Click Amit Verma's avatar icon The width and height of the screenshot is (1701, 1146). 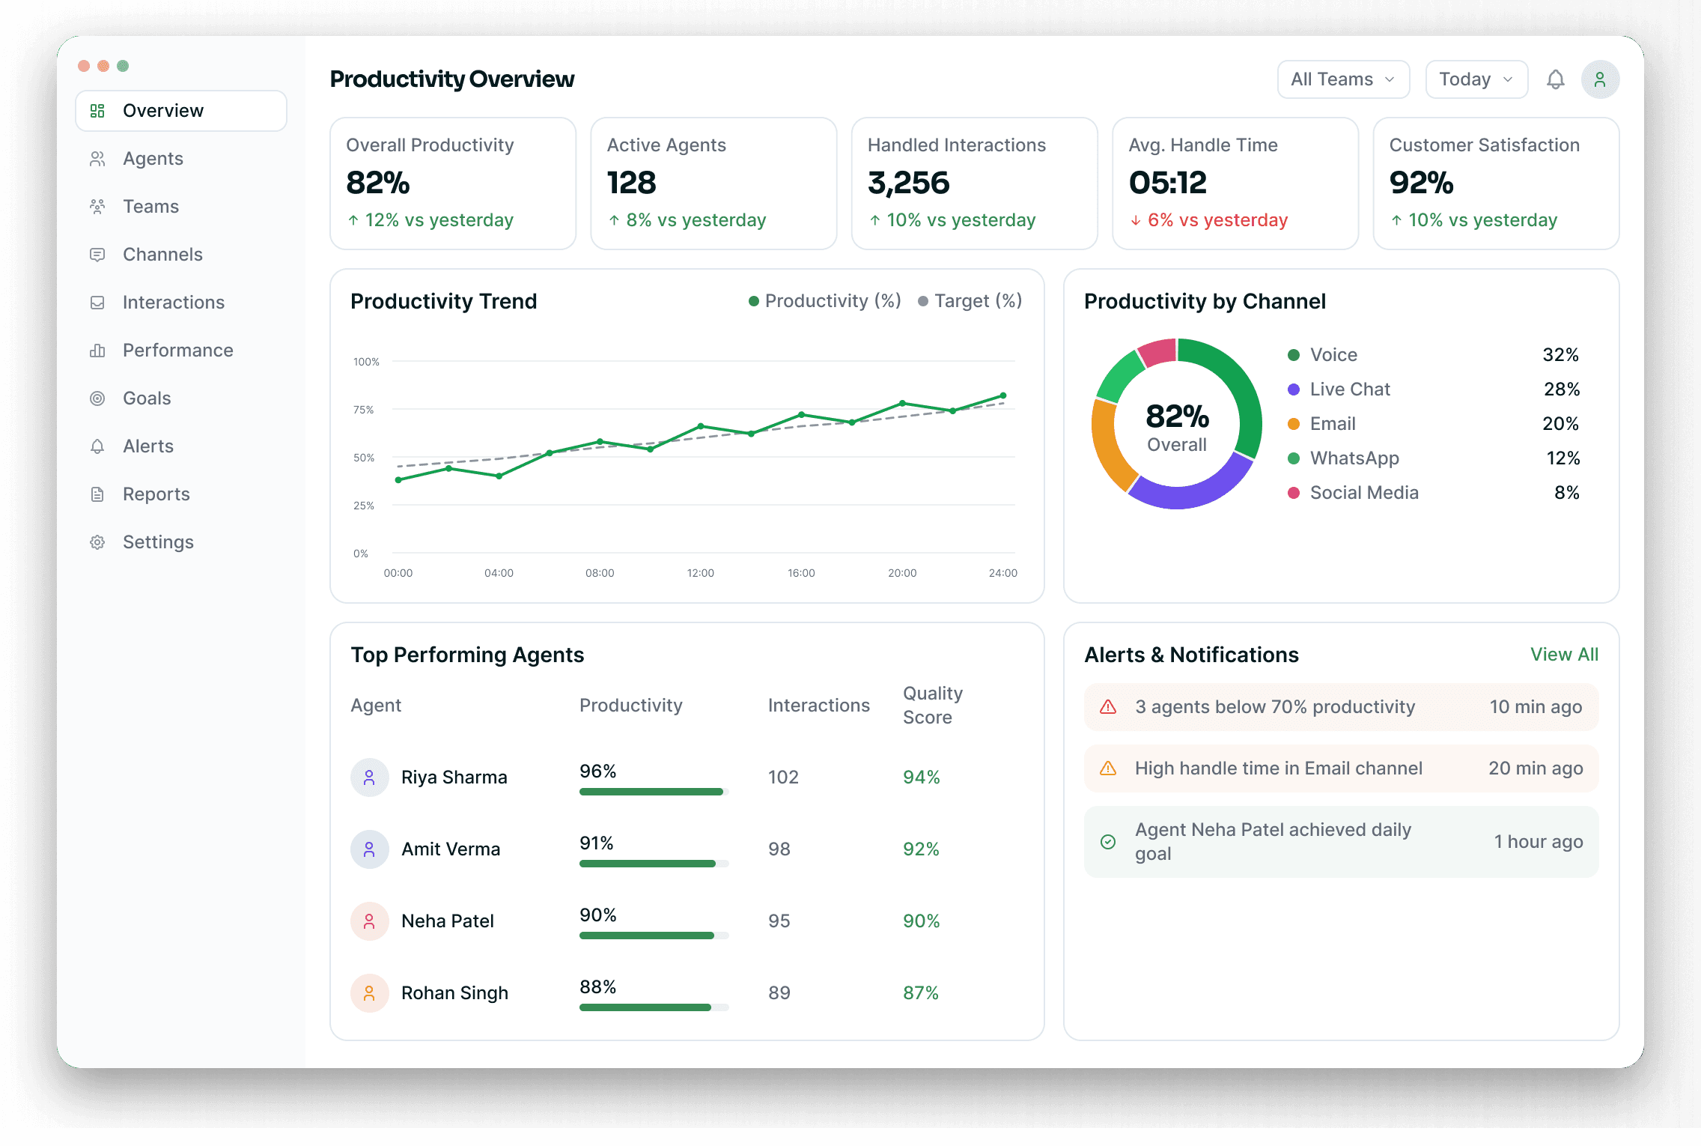369,849
